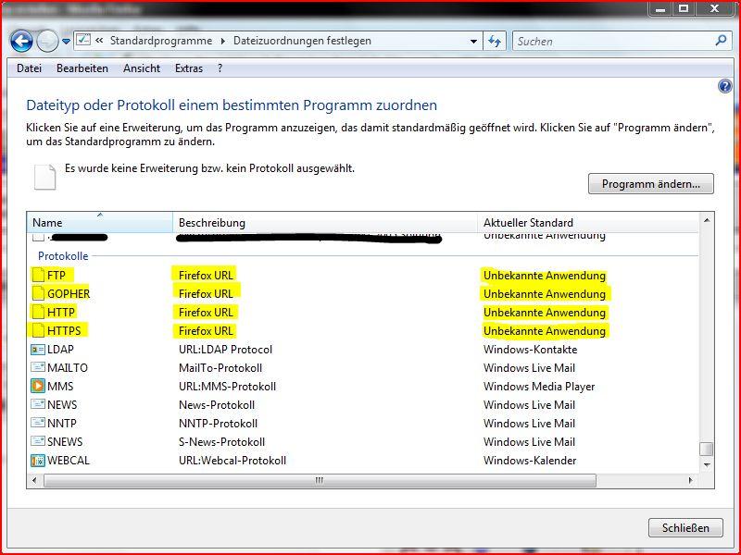741x555 pixels.
Task: Click the horizontal scrollbar right arrow
Action: click(690, 480)
